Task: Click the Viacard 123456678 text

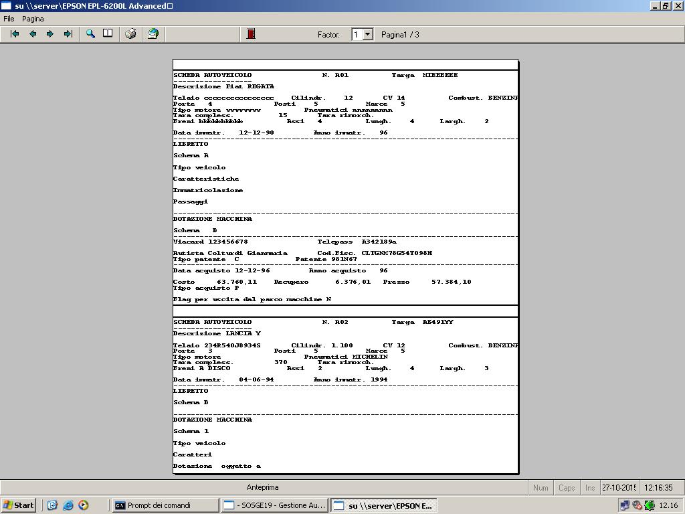Action: [211, 242]
